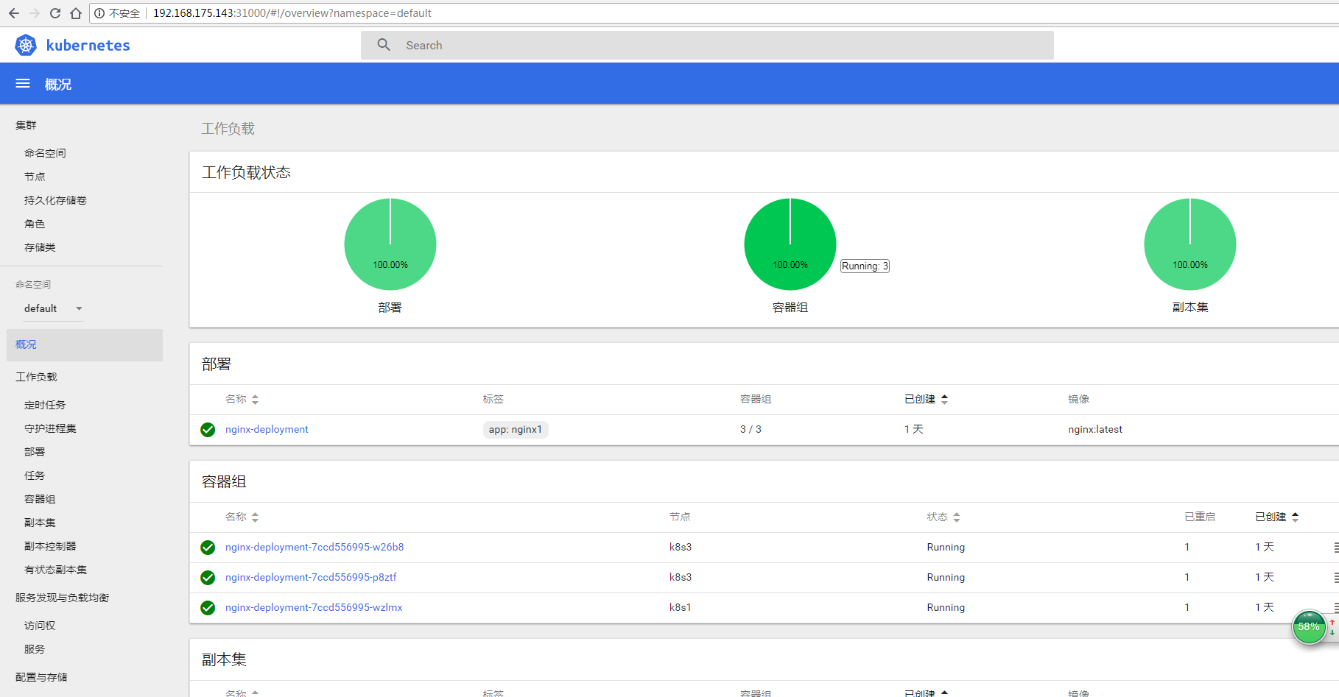Reload the browser page

pyautogui.click(x=55, y=13)
